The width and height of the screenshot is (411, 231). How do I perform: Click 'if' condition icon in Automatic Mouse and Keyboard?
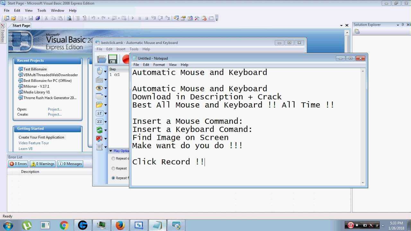pyautogui.click(x=100, y=113)
